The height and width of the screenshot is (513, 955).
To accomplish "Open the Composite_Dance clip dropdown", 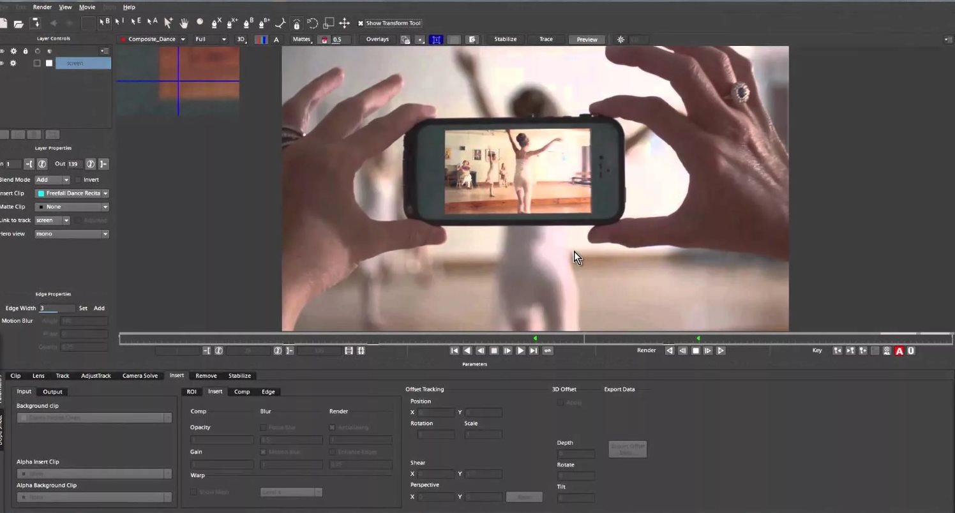I will click(153, 40).
